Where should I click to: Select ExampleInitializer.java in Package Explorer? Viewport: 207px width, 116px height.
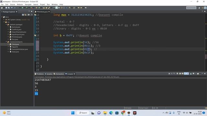[x=20, y=49]
